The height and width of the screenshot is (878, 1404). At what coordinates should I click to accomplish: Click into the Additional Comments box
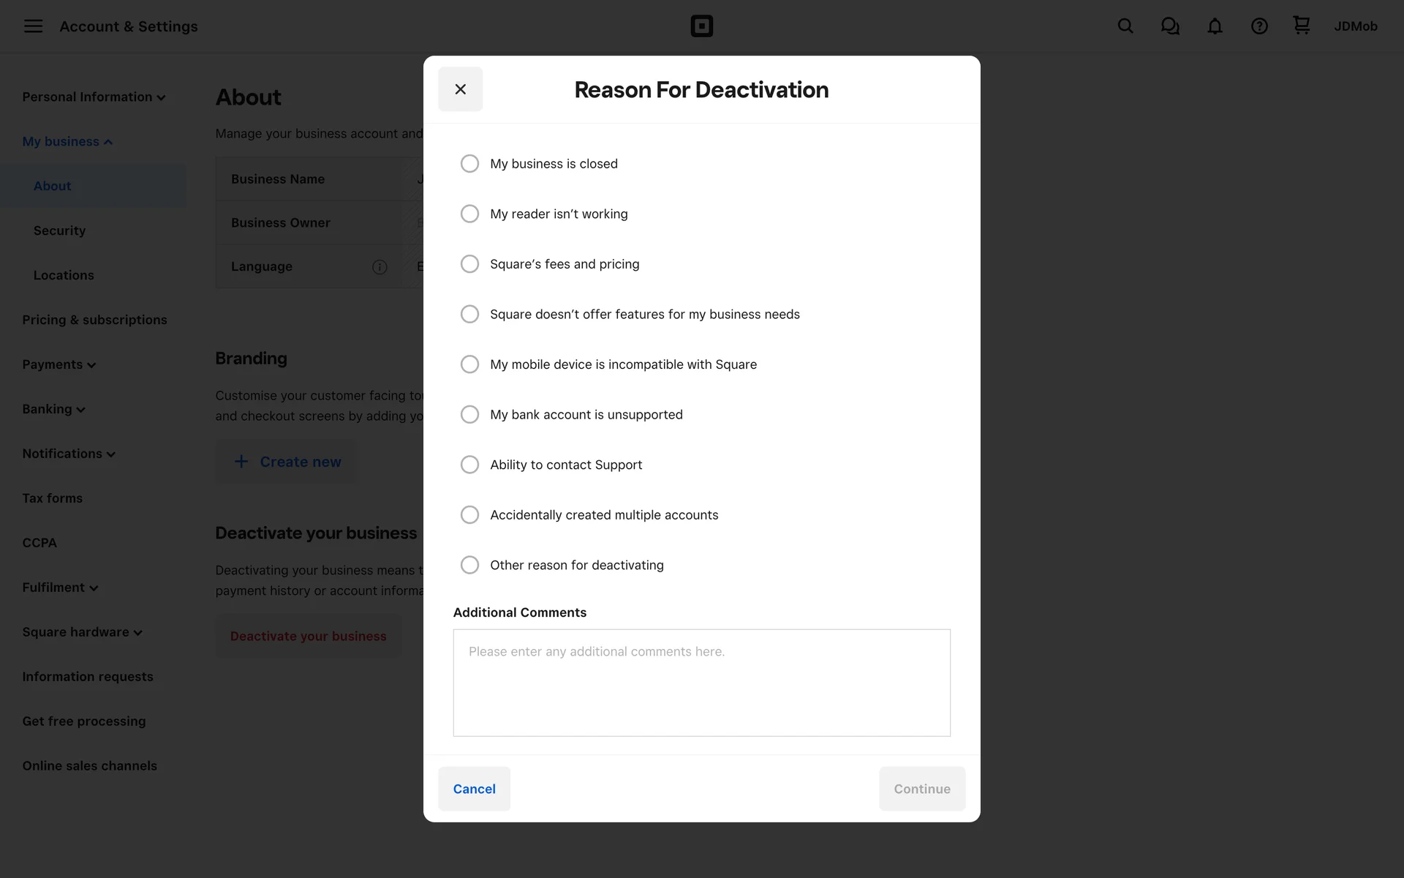tap(701, 683)
